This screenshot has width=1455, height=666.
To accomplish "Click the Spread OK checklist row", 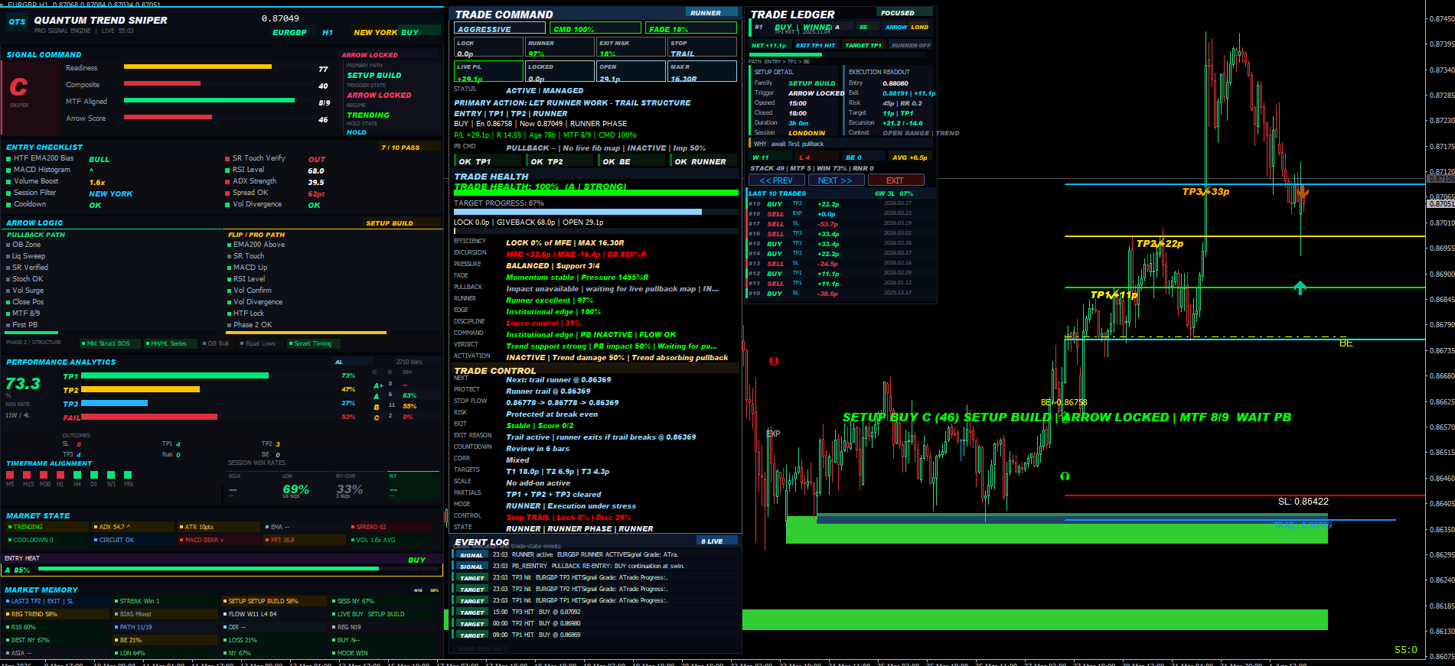I will click(x=277, y=193).
